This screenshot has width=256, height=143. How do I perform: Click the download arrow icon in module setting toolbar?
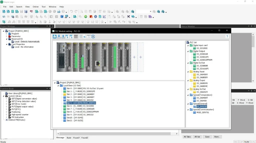pos(59,37)
